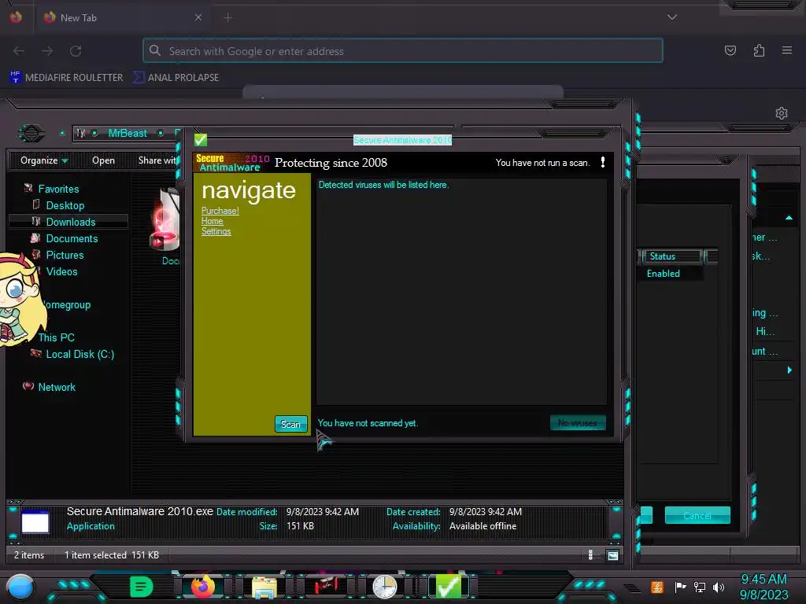Open a new tab with plus button
The width and height of the screenshot is (806, 604).
point(228,17)
